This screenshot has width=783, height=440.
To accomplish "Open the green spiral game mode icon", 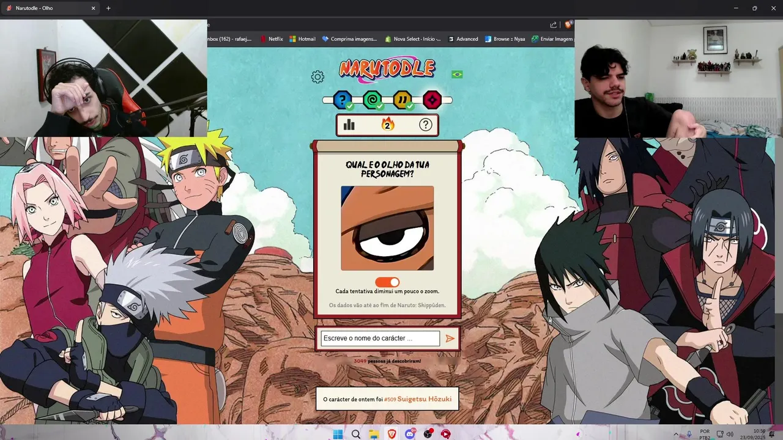I will click(x=373, y=100).
